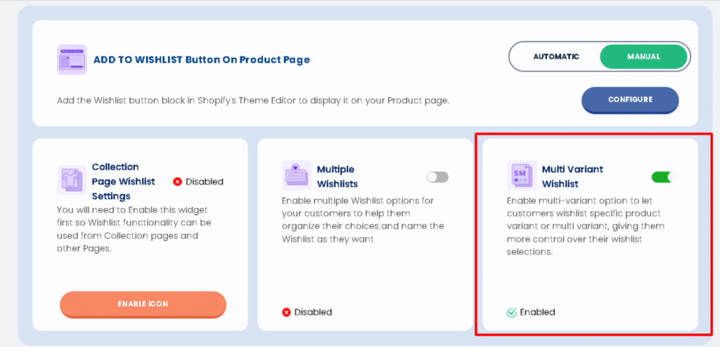
Task: Click red X status icon in Multiple Wishlists card
Action: (286, 312)
